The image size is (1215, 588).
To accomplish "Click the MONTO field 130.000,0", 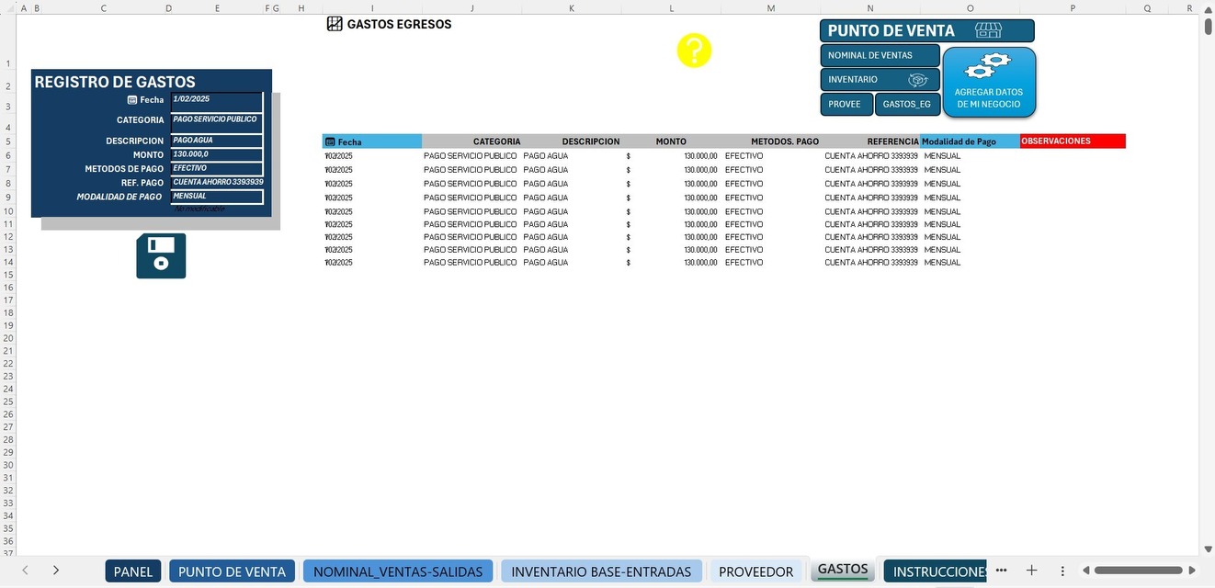I will pyautogui.click(x=217, y=155).
